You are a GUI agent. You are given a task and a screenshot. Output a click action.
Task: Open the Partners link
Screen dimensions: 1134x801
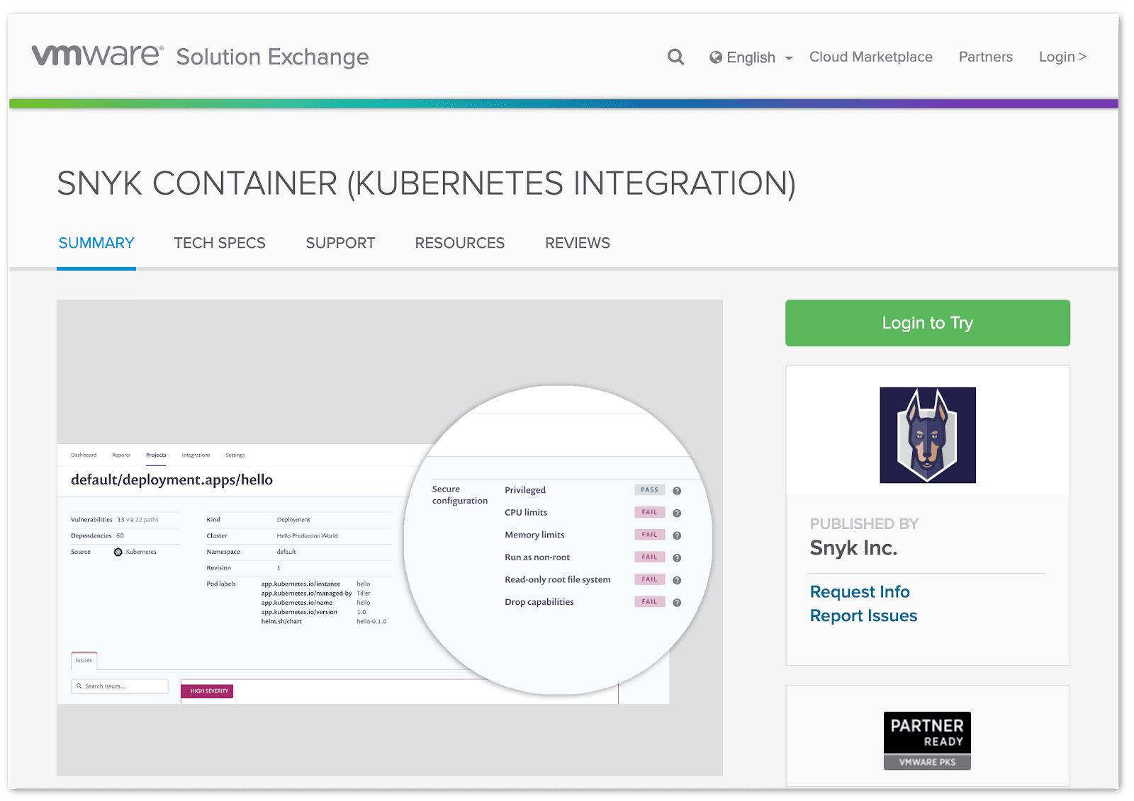[985, 57]
